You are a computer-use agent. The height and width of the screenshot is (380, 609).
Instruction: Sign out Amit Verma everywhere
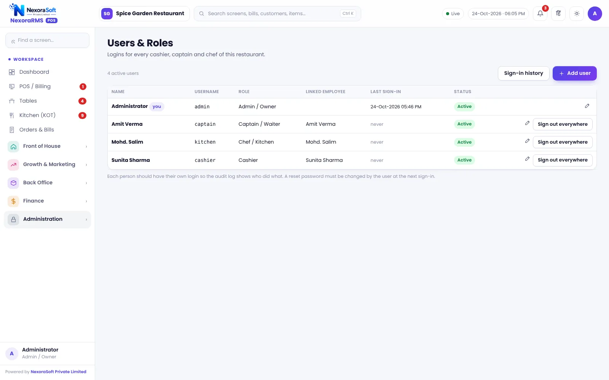(x=563, y=124)
